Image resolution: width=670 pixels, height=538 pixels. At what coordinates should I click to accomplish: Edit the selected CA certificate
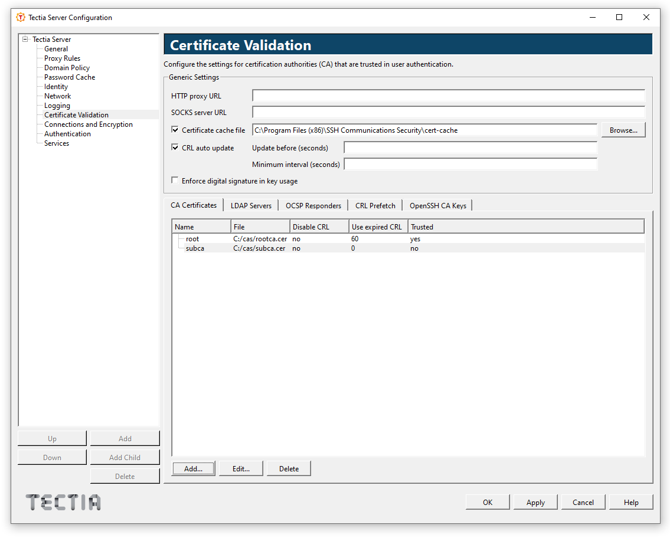click(241, 468)
